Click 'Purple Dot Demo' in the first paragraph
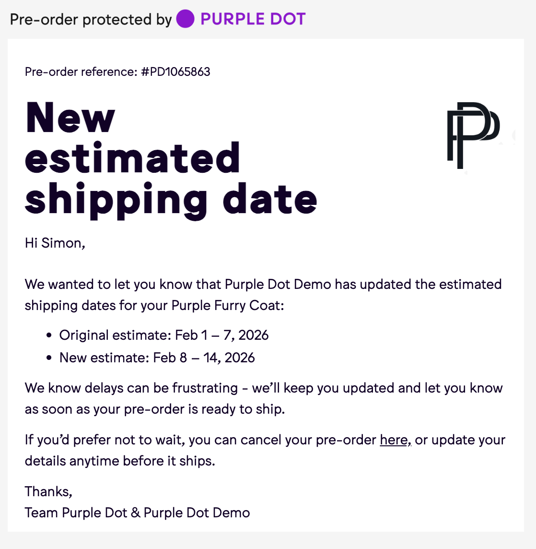Viewport: 536px width, 549px height. pos(278,285)
